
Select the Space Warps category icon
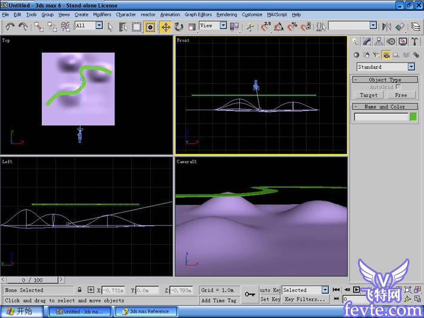[406, 55]
